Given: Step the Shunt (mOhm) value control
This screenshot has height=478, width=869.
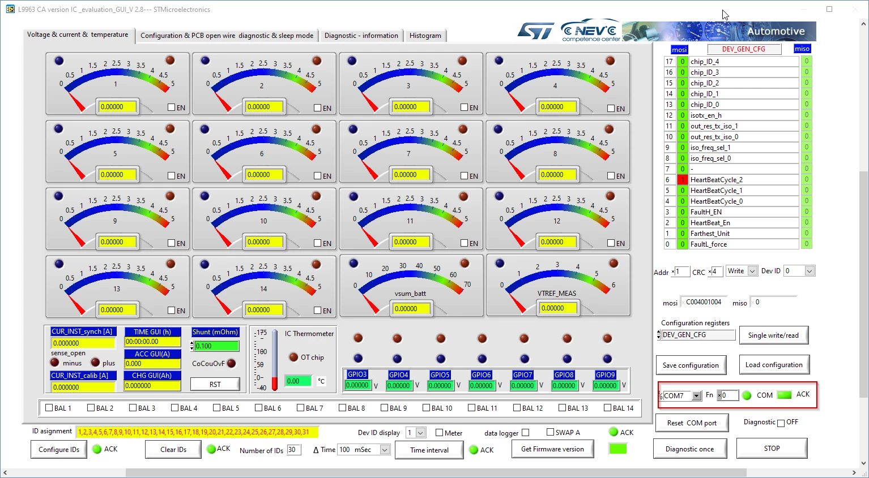Looking at the screenshot, I should (192, 346).
